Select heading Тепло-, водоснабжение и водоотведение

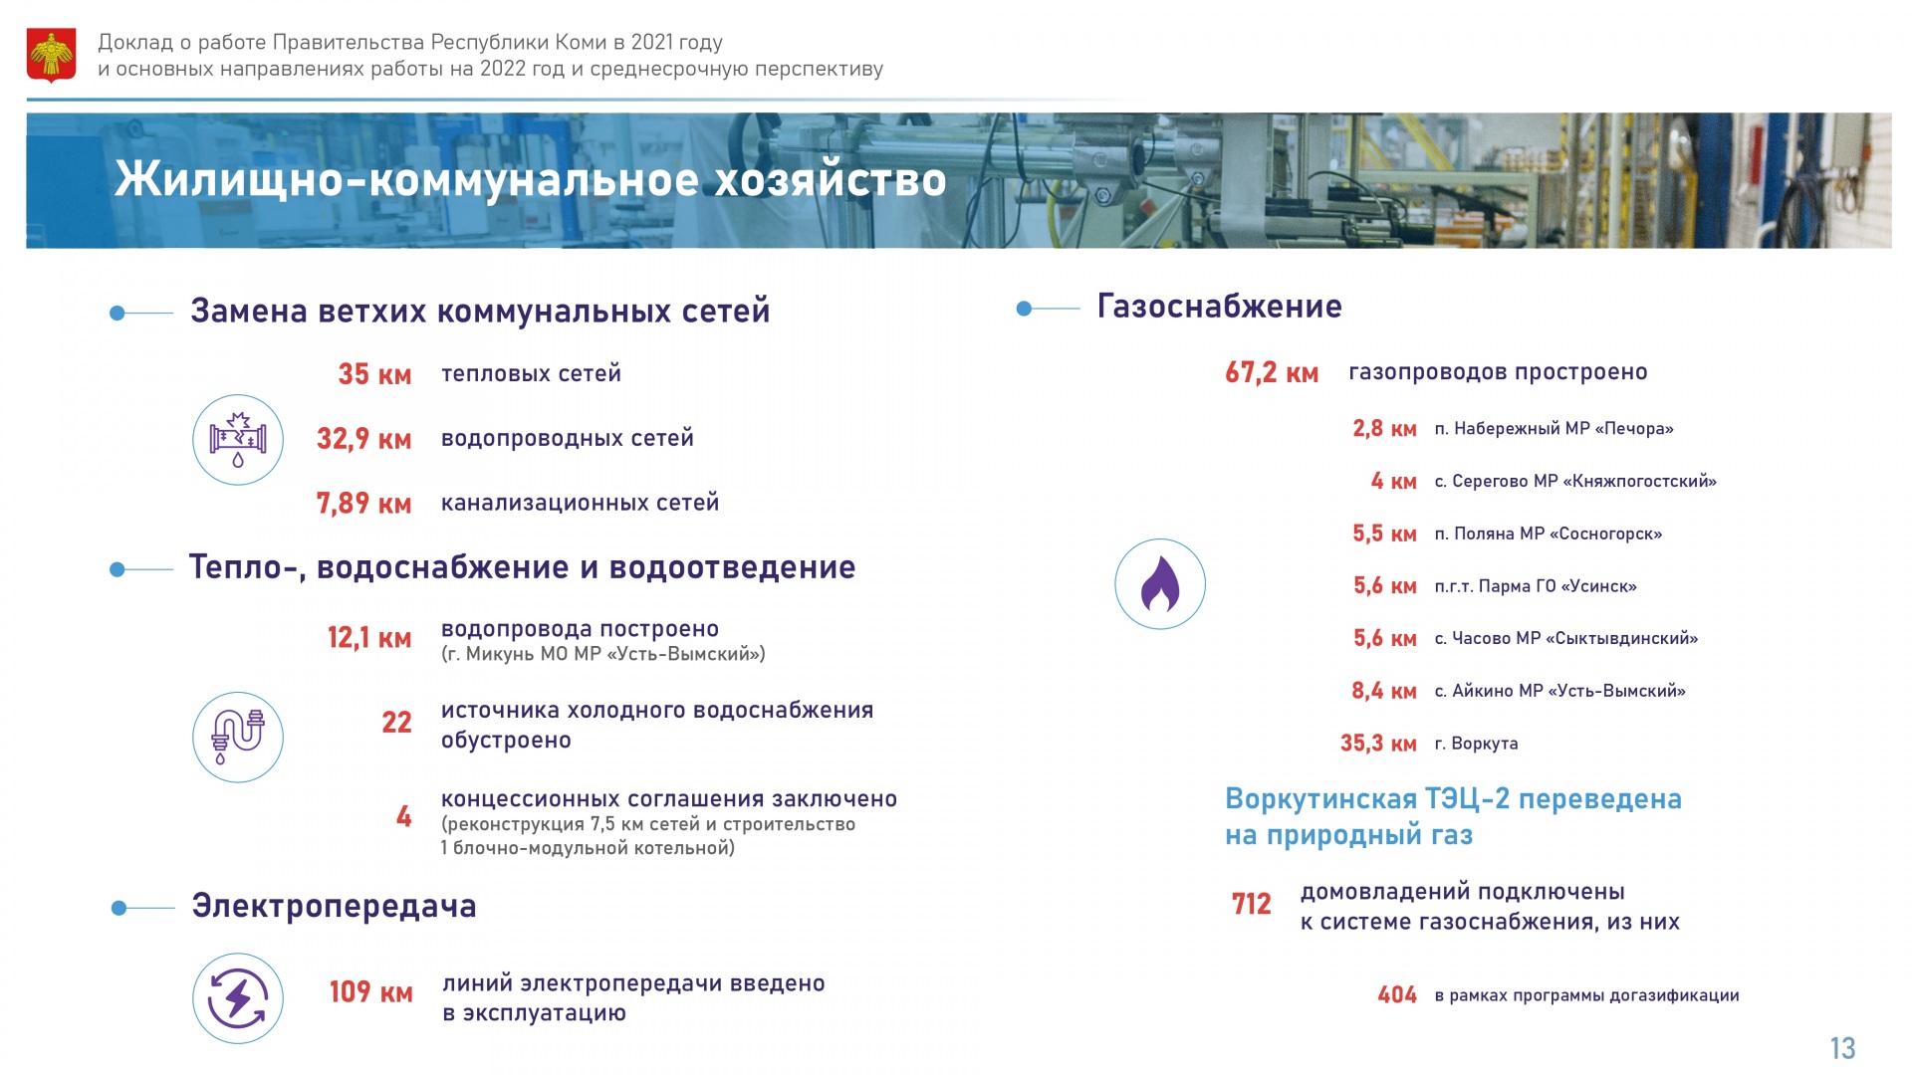pos(522,567)
